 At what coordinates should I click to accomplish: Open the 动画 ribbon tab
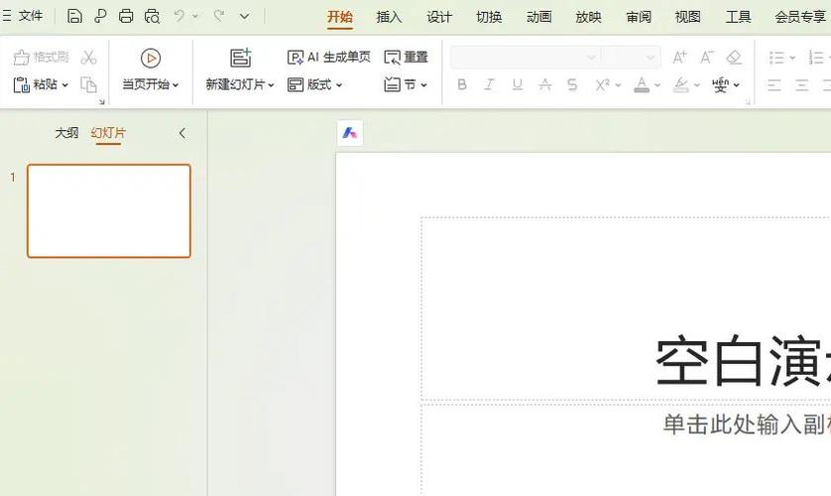(539, 17)
